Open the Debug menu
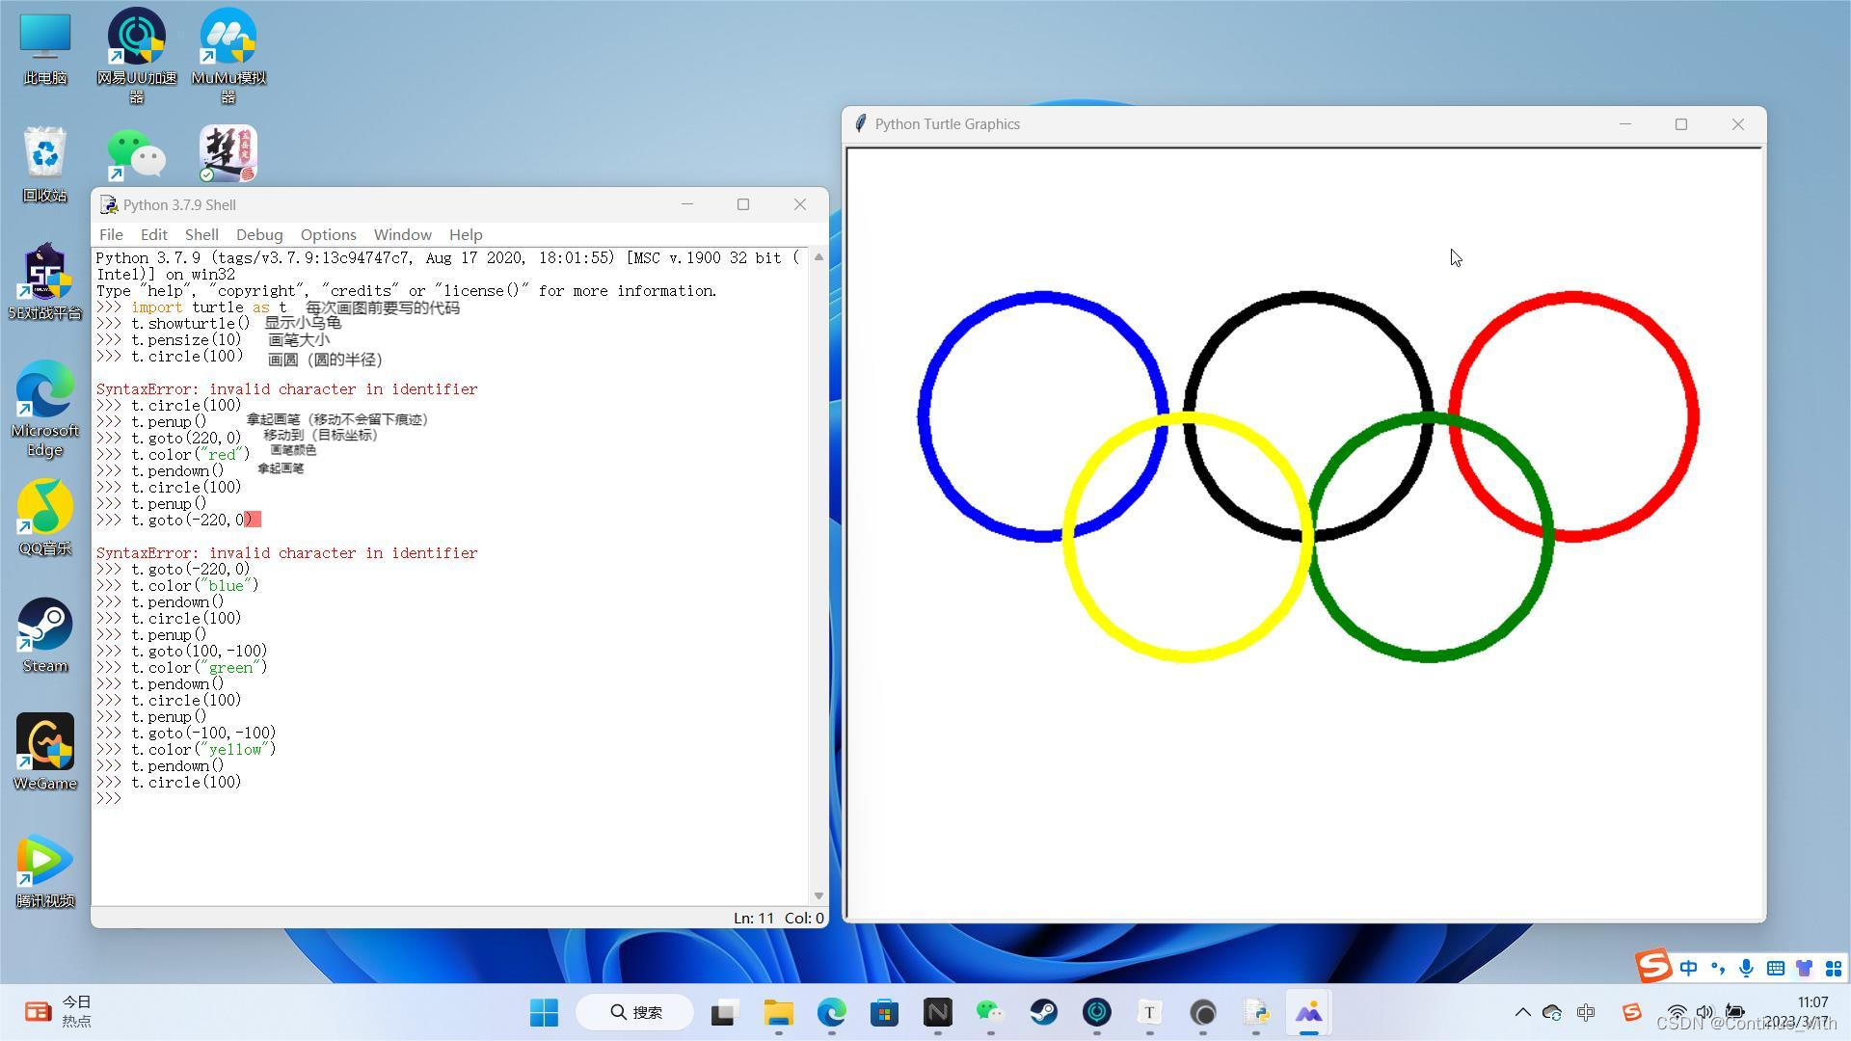Viewport: 1851px width, 1041px height. pyautogui.click(x=259, y=234)
